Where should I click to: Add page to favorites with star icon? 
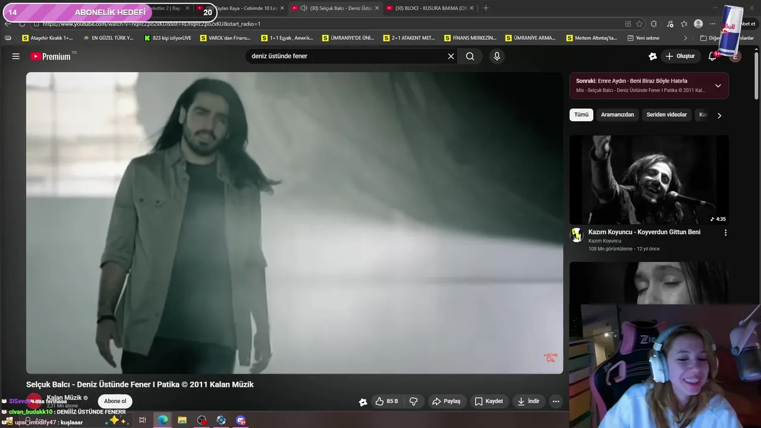[640, 24]
